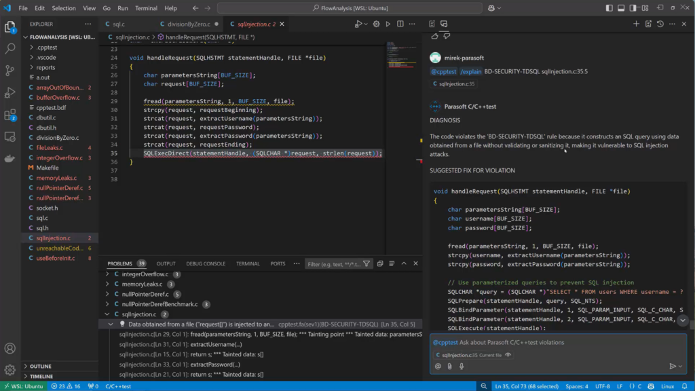695x391 pixels.
Task: Open Source Control view
Action: coord(10,70)
